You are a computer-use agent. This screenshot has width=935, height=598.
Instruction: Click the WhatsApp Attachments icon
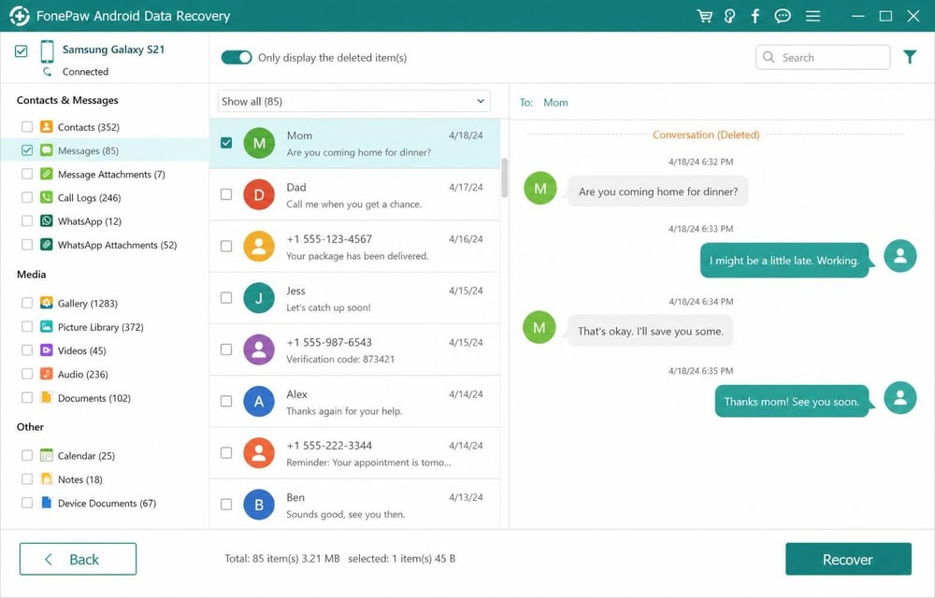tap(47, 244)
